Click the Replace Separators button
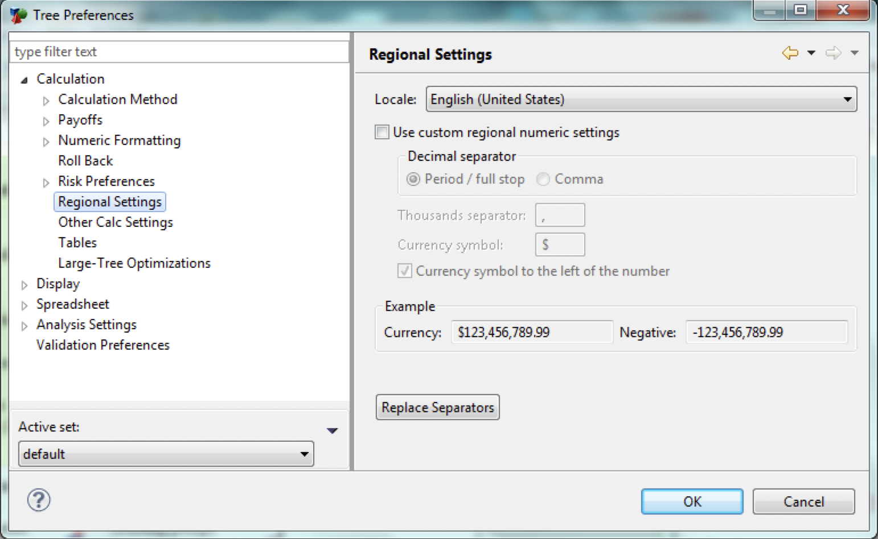Viewport: 878px width, 539px height. coord(437,407)
